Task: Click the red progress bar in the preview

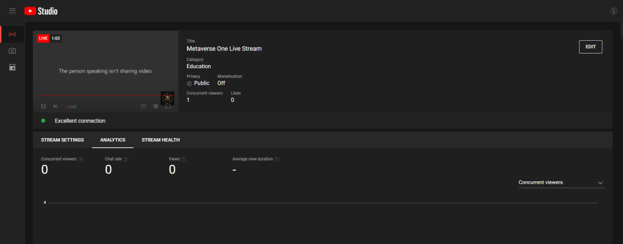Action: (x=97, y=96)
